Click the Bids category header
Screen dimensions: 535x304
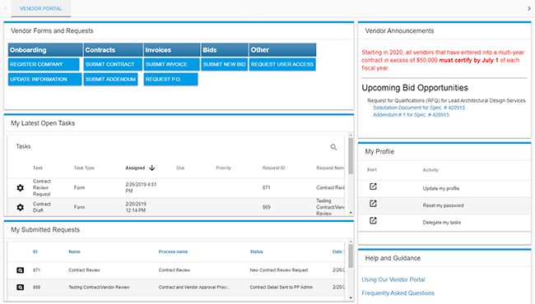(224, 49)
